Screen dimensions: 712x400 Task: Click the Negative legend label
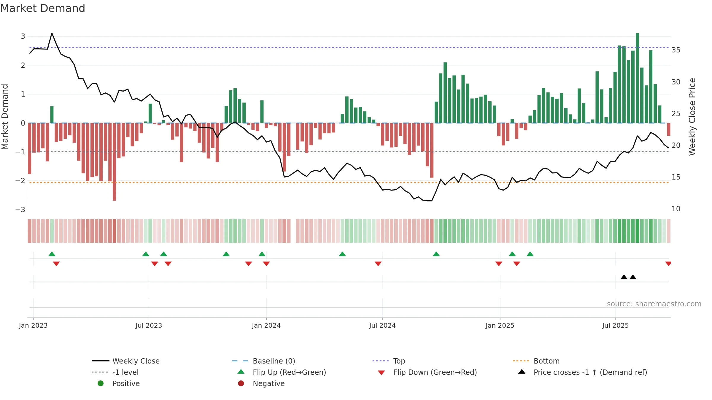268,383
